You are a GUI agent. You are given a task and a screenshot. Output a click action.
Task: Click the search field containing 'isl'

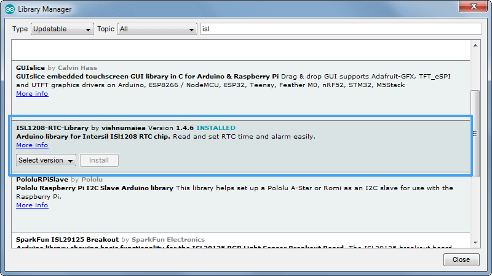coord(341,29)
